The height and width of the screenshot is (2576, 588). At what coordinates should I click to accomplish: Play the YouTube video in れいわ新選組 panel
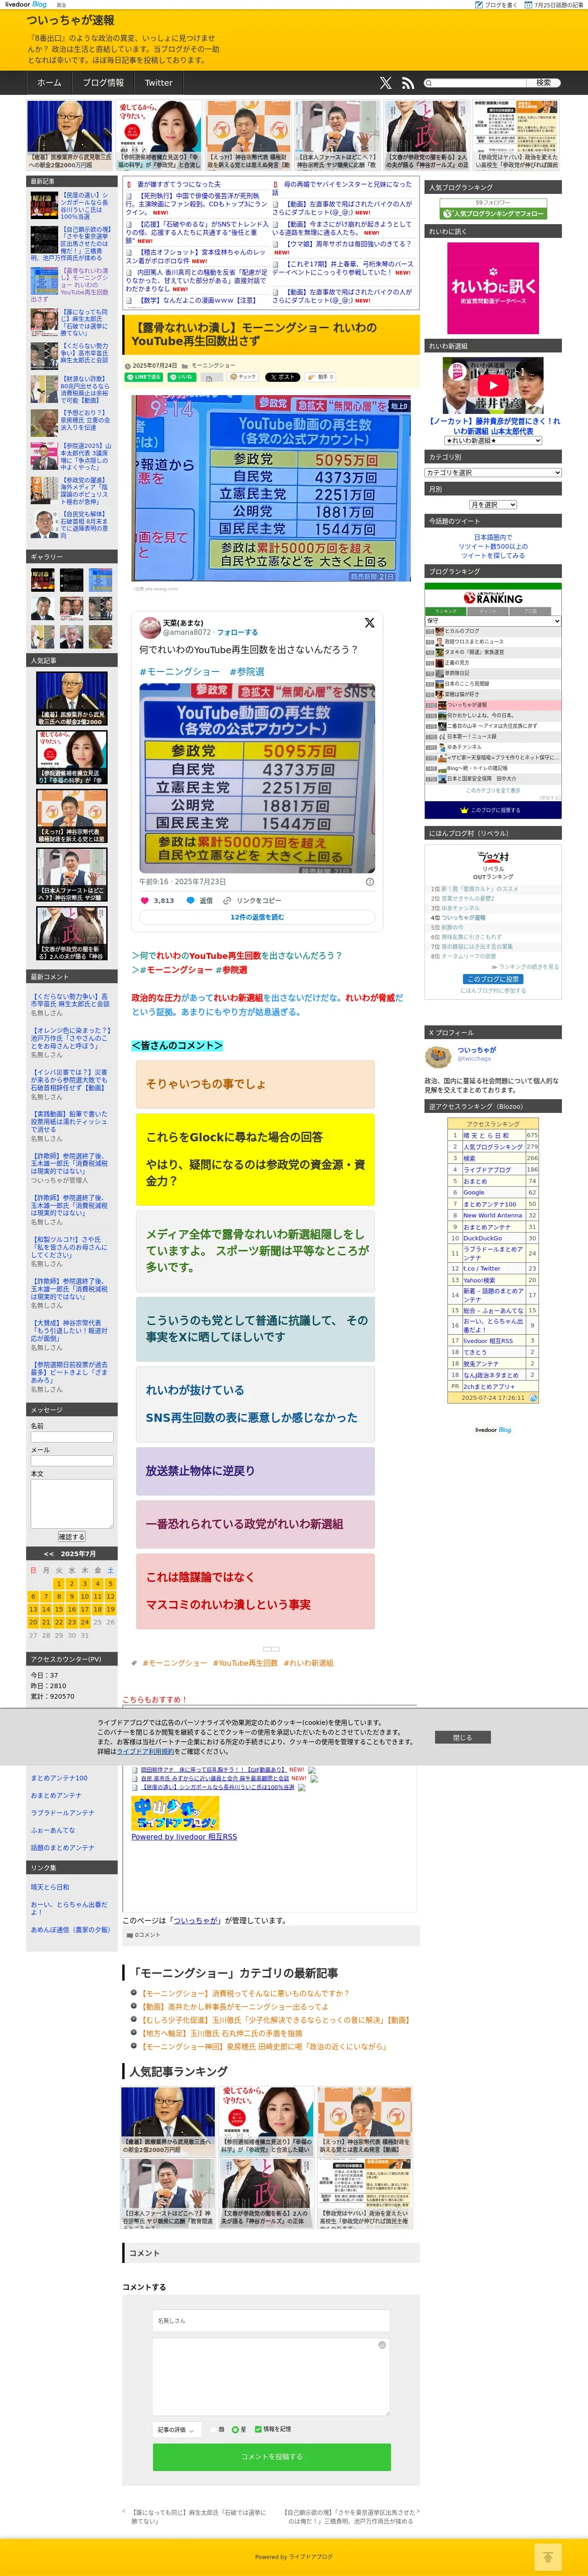coord(493,385)
